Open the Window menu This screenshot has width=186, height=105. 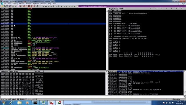click(43, 4)
